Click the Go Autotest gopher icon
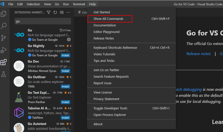 pos(19,127)
